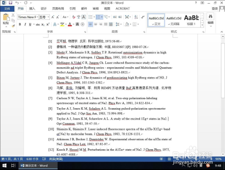The image size is (225, 170).
Task: Toggle Strikethrough formatting
Action: tap(38, 24)
